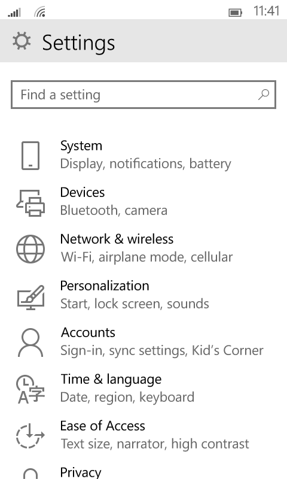Open Personalization text entry

(x=105, y=286)
